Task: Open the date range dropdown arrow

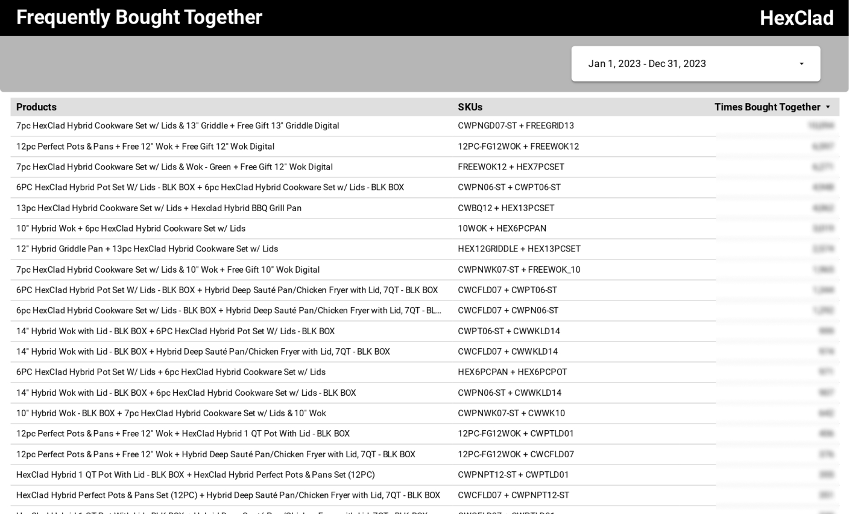Action: 801,64
